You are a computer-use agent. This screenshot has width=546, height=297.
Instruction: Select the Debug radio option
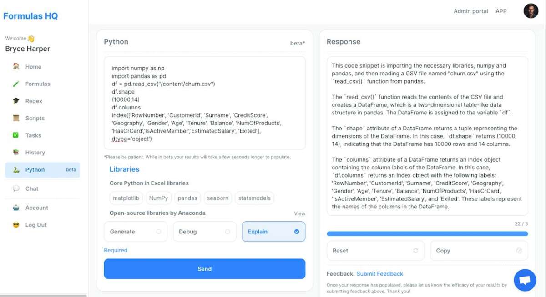[204, 232]
